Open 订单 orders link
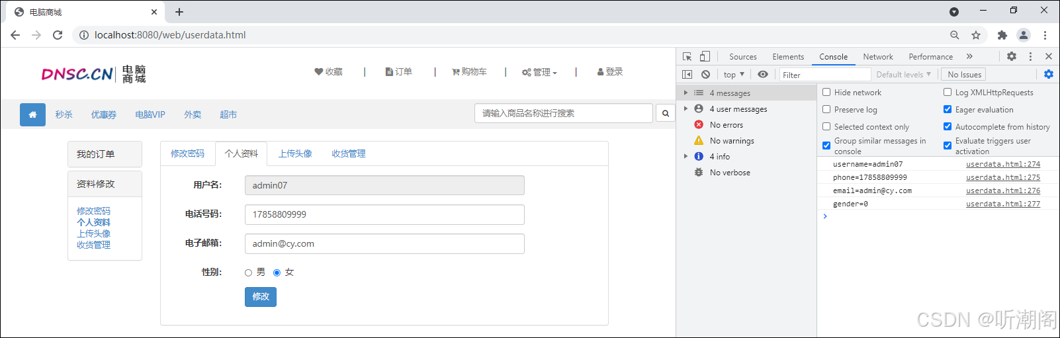 [399, 71]
